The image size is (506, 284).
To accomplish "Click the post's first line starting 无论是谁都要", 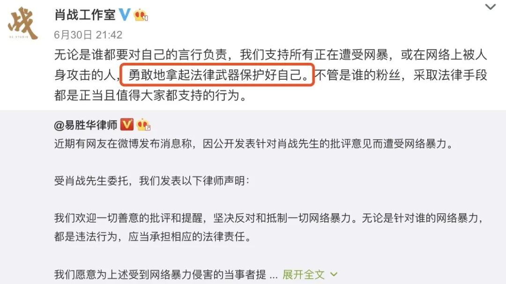I will tap(270, 55).
